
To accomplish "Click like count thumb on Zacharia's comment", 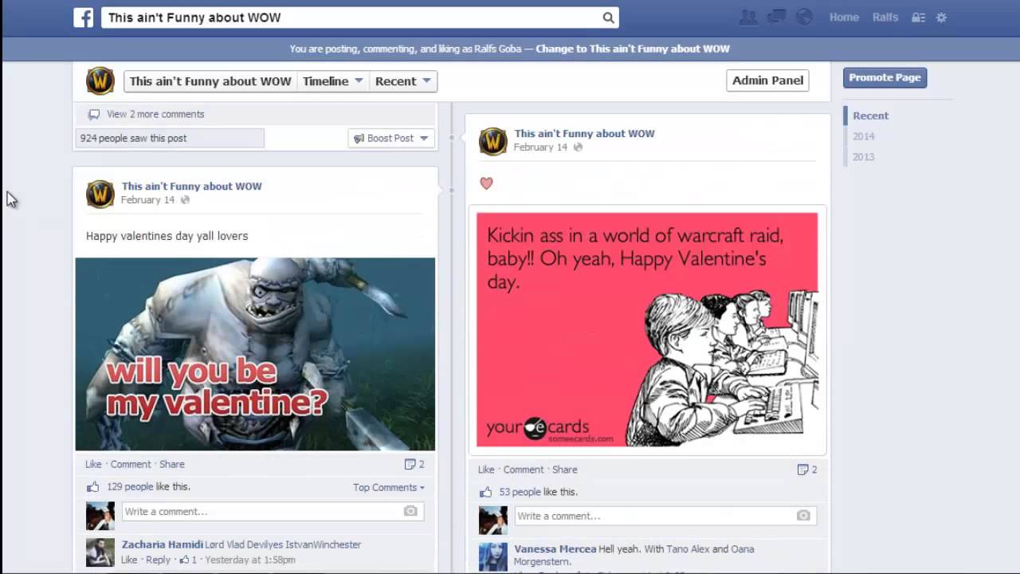I will click(x=184, y=560).
